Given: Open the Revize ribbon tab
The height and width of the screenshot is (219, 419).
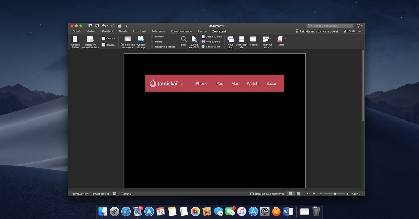Looking at the screenshot, I should click(x=202, y=31).
